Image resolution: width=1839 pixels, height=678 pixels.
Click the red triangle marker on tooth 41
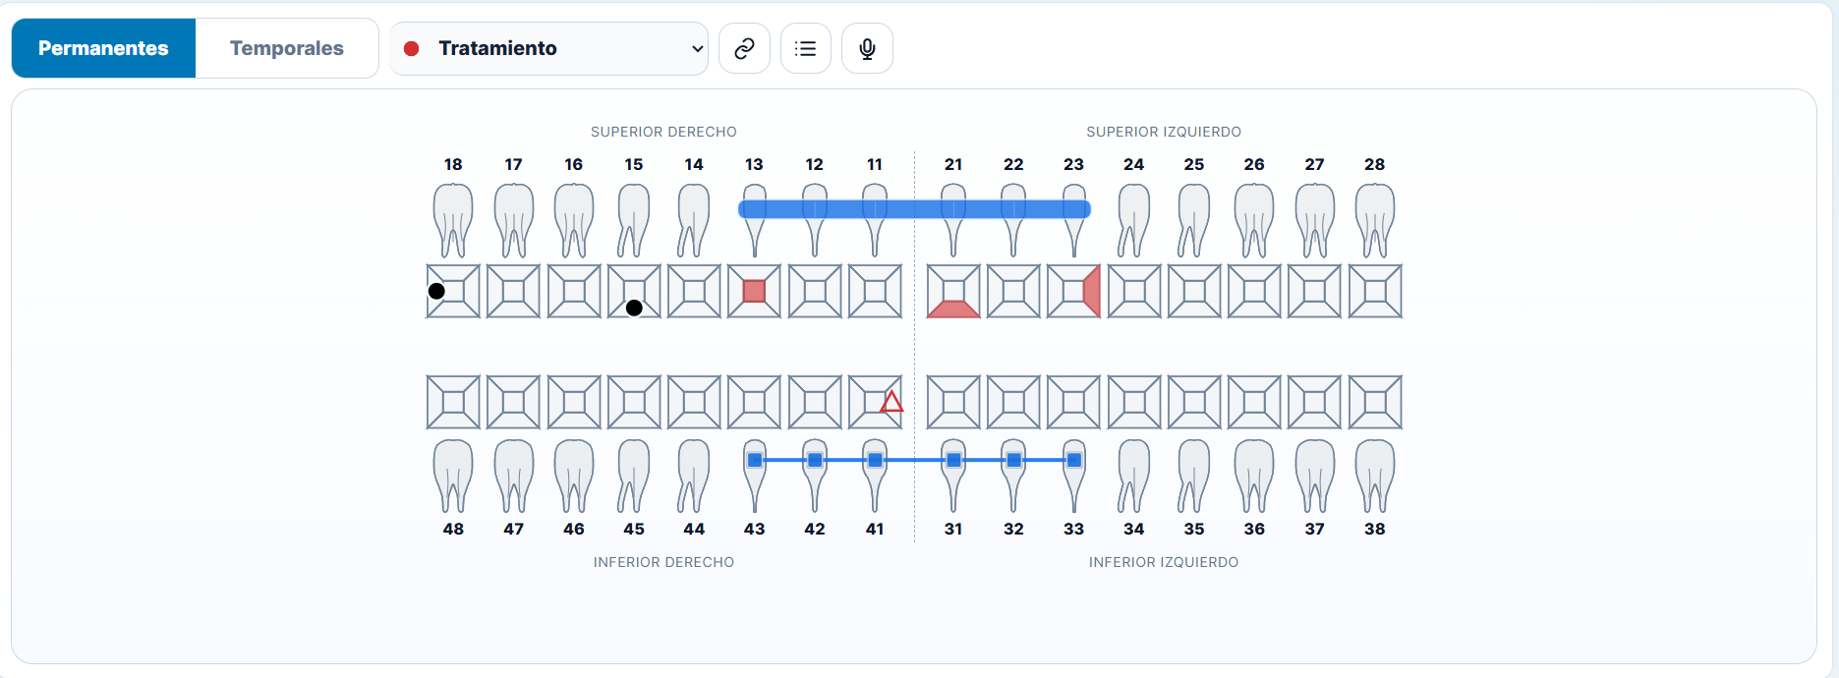click(x=891, y=402)
